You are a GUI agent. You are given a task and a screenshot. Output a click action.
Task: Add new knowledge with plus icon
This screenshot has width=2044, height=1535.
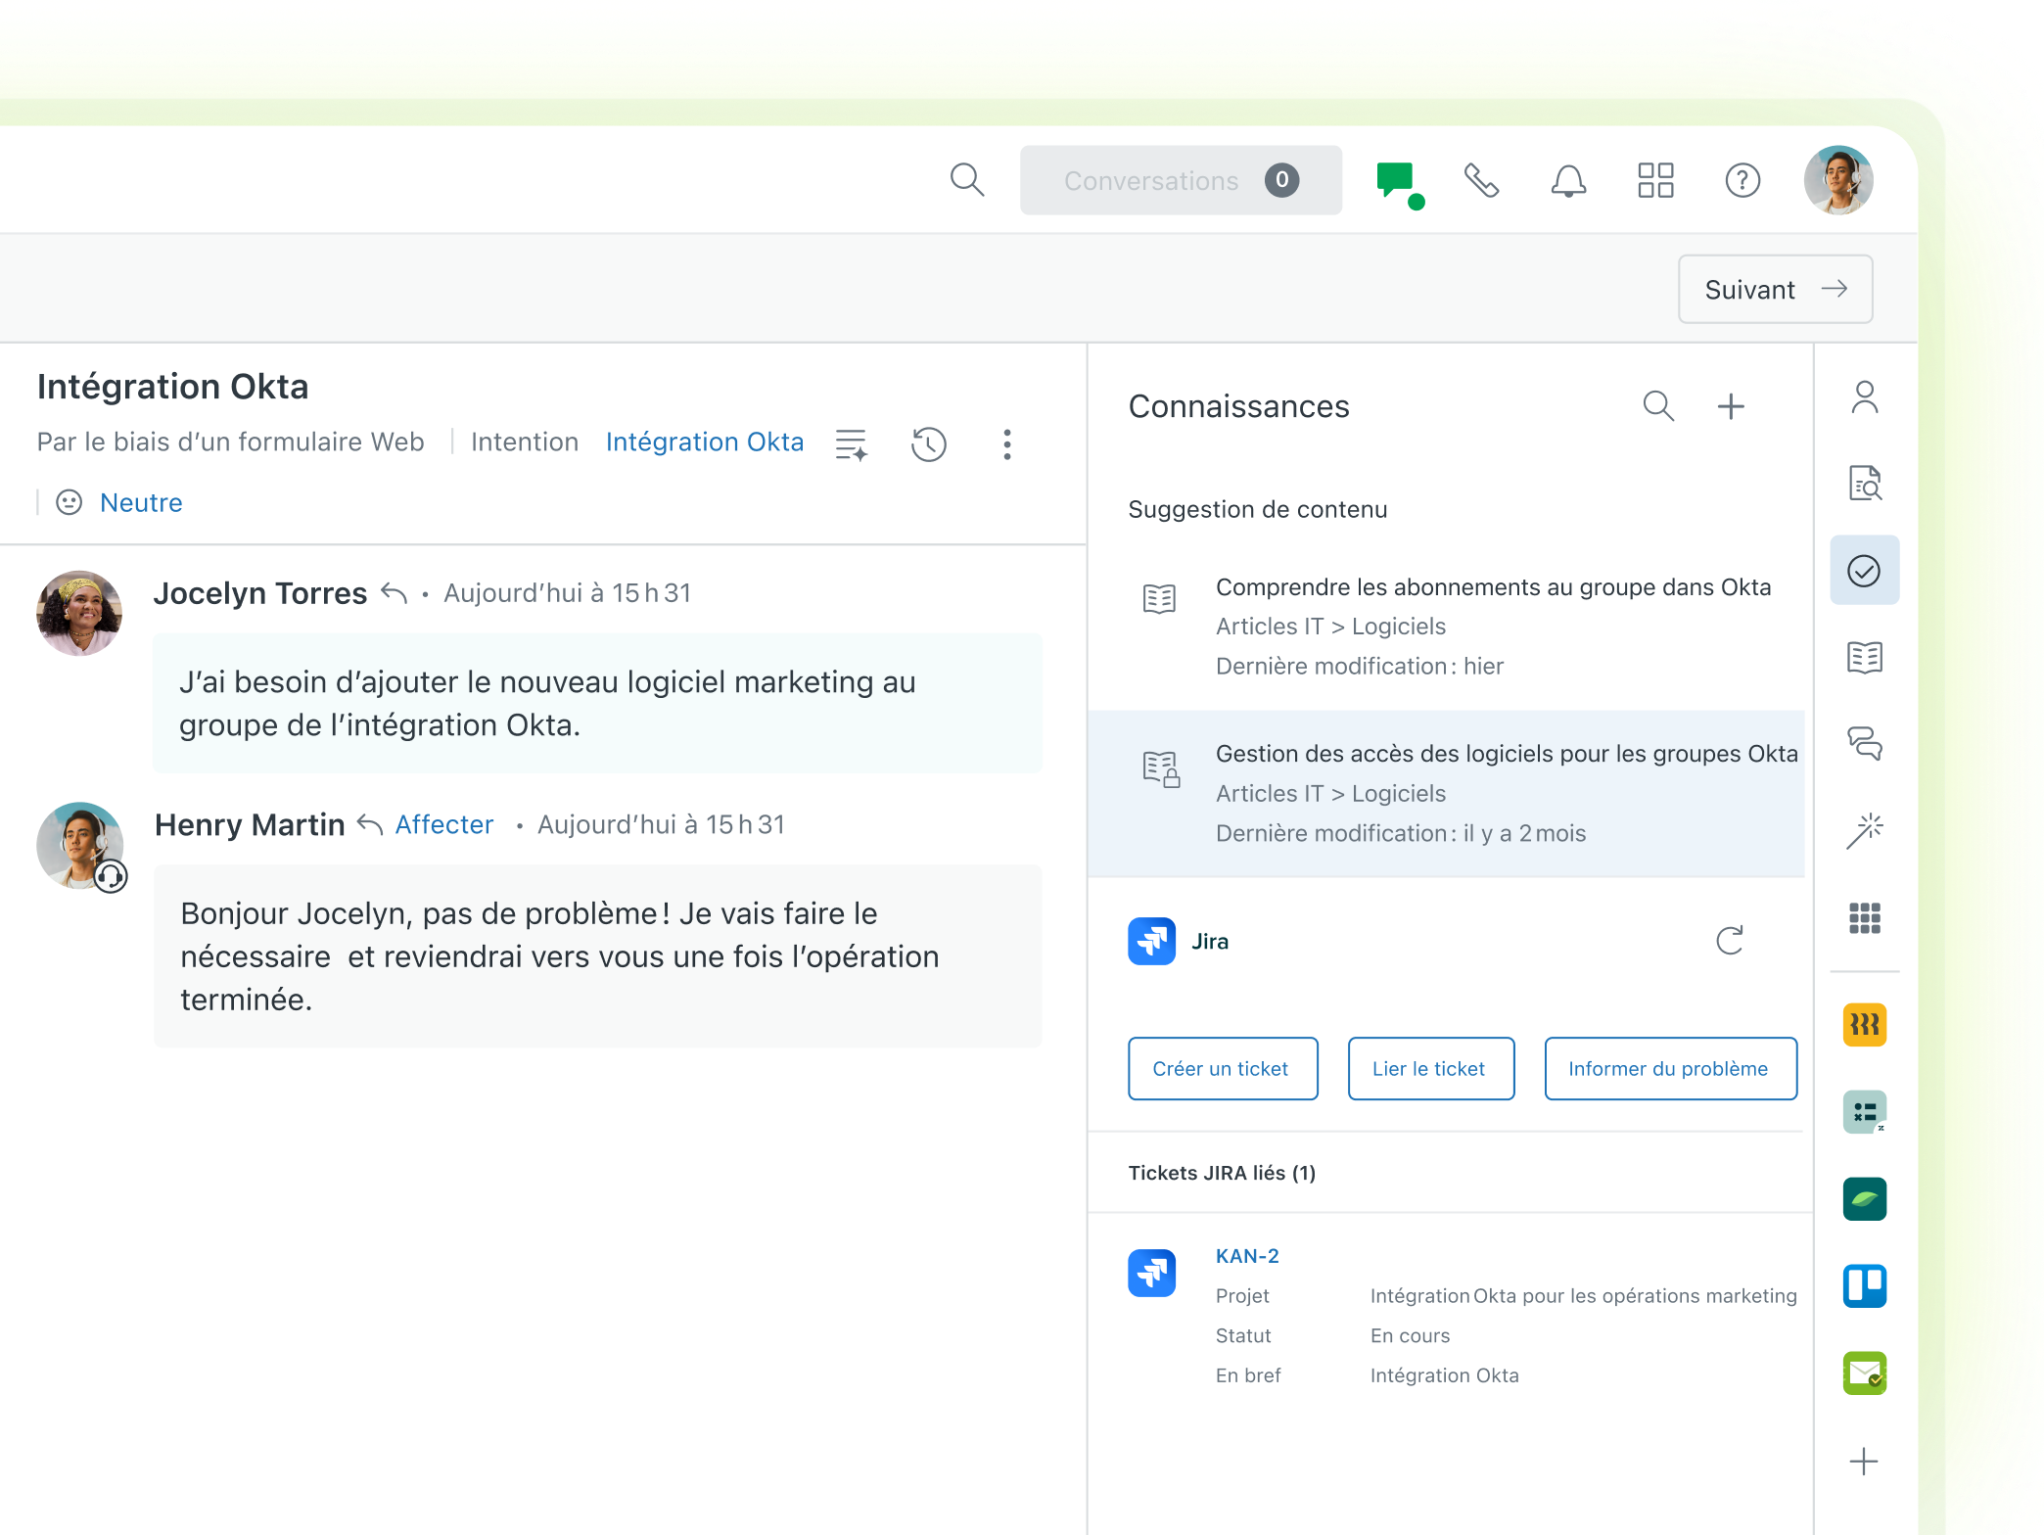click(1731, 405)
